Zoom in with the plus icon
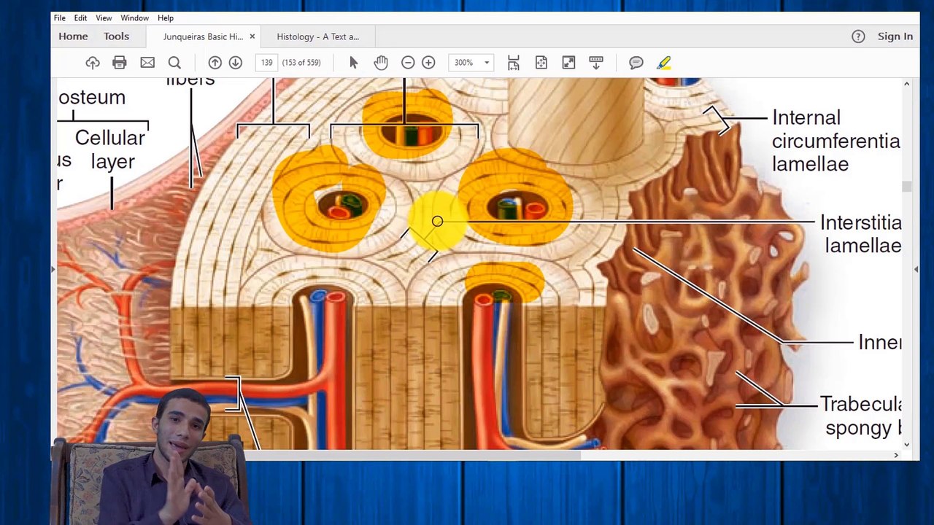 (428, 63)
